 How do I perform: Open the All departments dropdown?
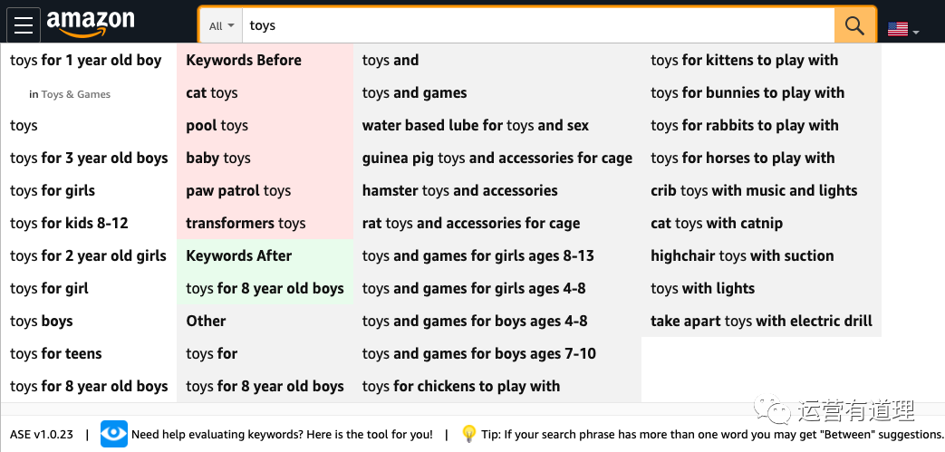[x=221, y=26]
